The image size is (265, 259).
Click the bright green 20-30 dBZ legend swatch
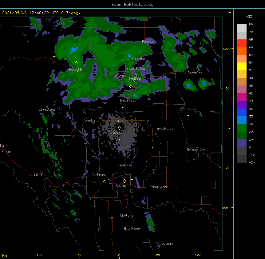click(x=242, y=128)
